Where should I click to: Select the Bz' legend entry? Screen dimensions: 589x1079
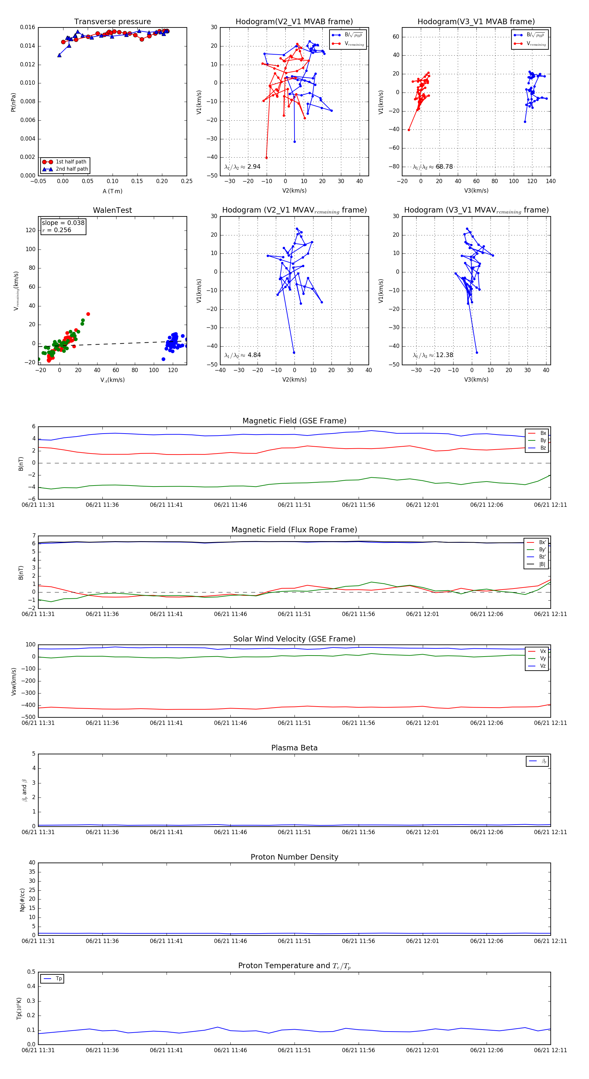click(536, 557)
